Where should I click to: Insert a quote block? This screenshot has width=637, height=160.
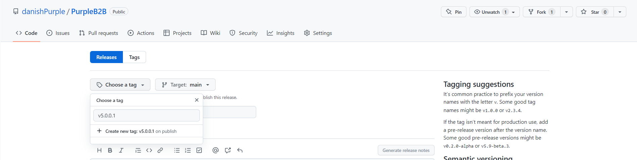tap(138, 150)
